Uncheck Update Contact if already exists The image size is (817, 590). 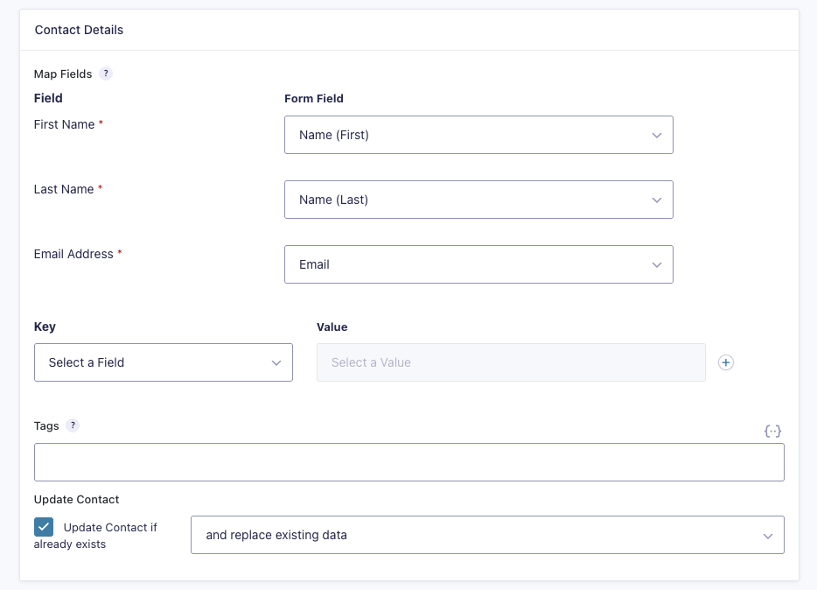click(44, 527)
